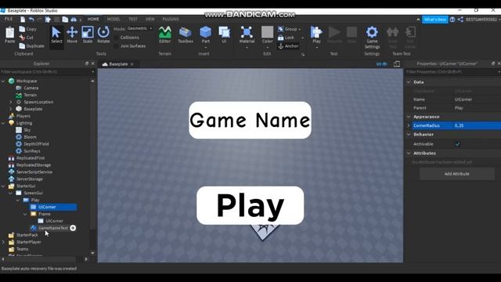Click the Explorer scroll-down arrow
This screenshot has height=282, width=501.
(x=92, y=253)
